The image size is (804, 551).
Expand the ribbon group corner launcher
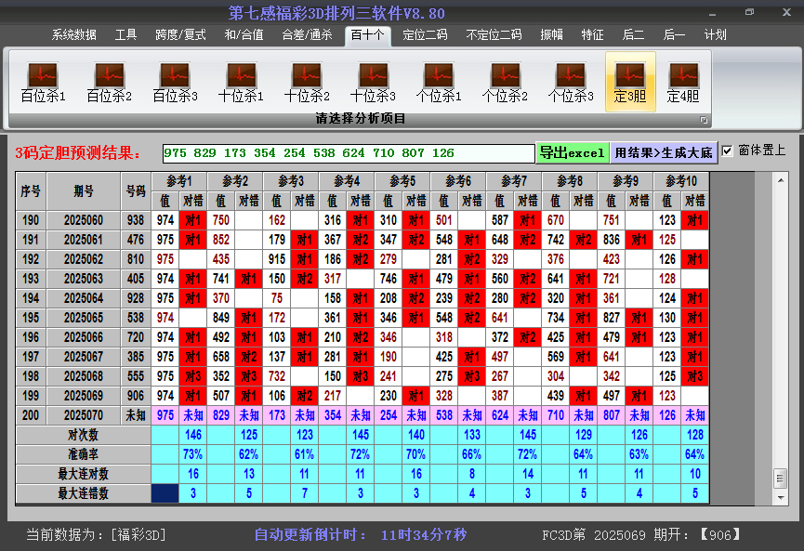[704, 120]
